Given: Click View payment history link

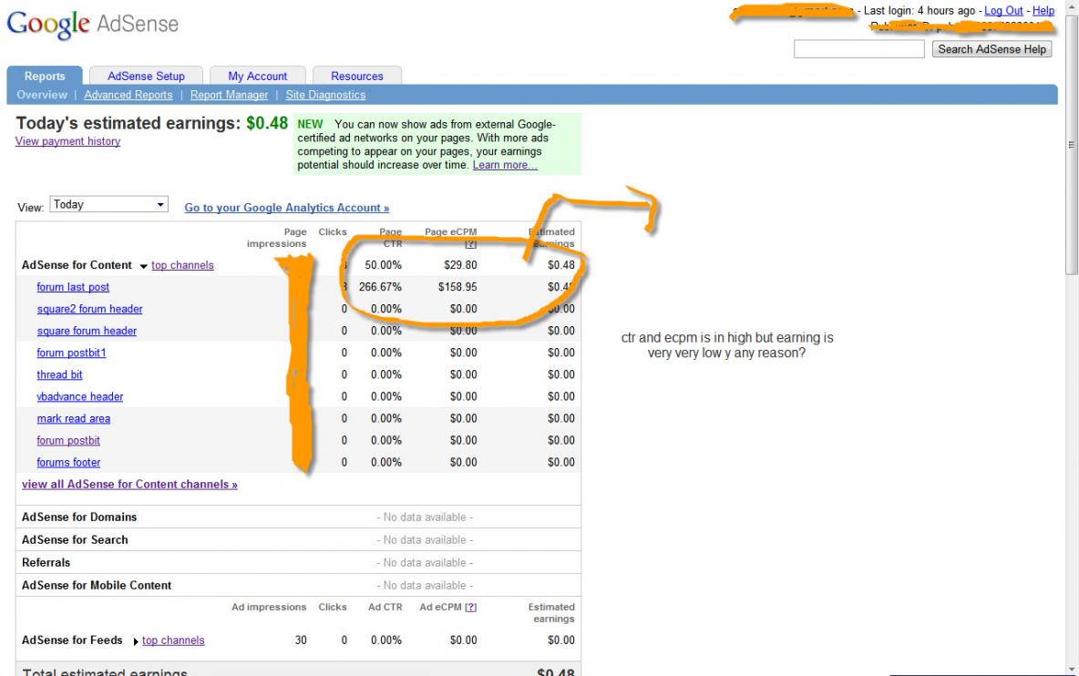Looking at the screenshot, I should (x=67, y=141).
